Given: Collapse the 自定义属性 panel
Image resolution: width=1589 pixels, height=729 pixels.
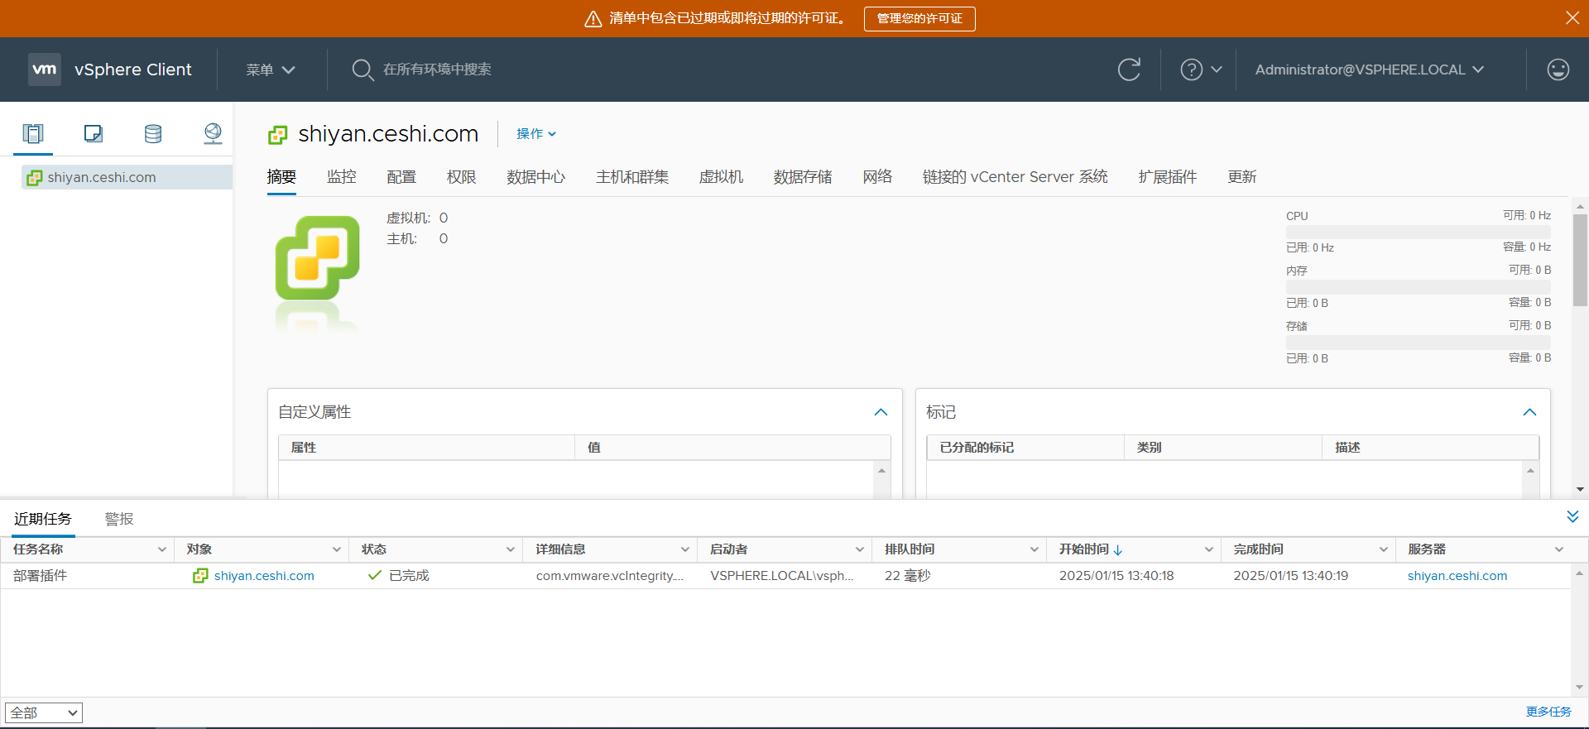Looking at the screenshot, I should coord(881,412).
